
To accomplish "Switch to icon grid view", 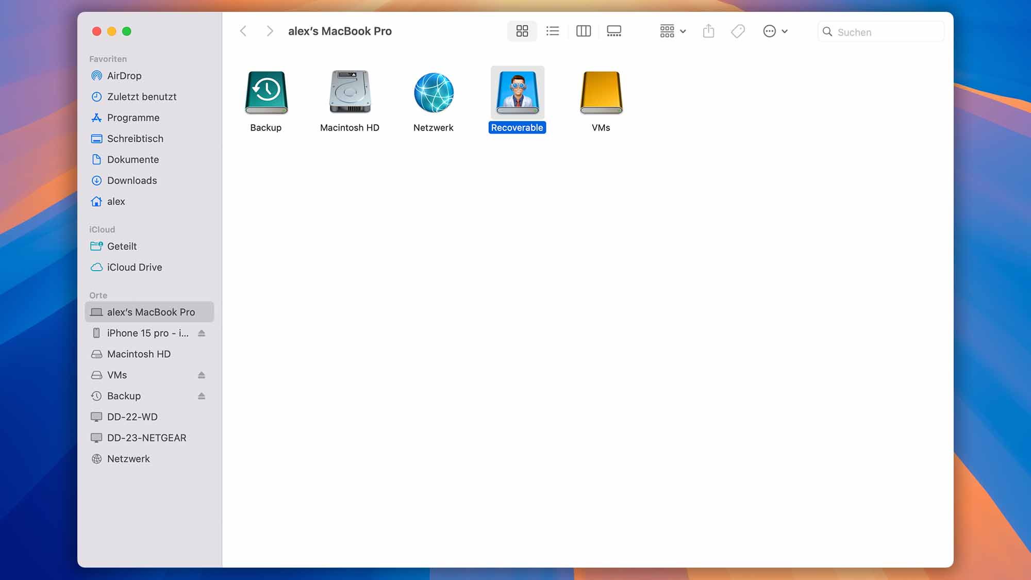I will click(522, 31).
